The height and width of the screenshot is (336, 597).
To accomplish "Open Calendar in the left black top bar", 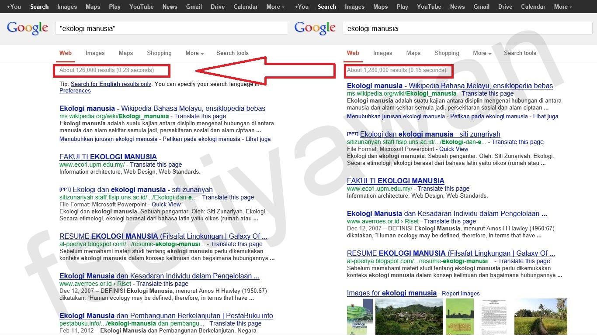I will 246,7.
